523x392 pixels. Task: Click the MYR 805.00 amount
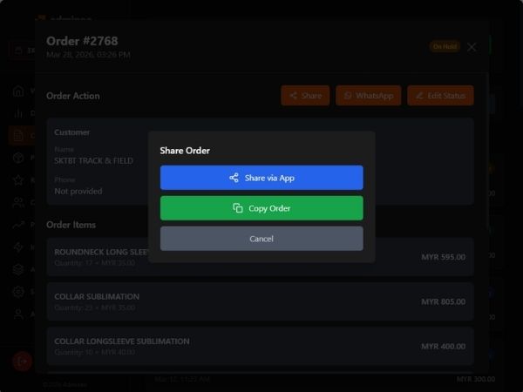click(x=444, y=301)
